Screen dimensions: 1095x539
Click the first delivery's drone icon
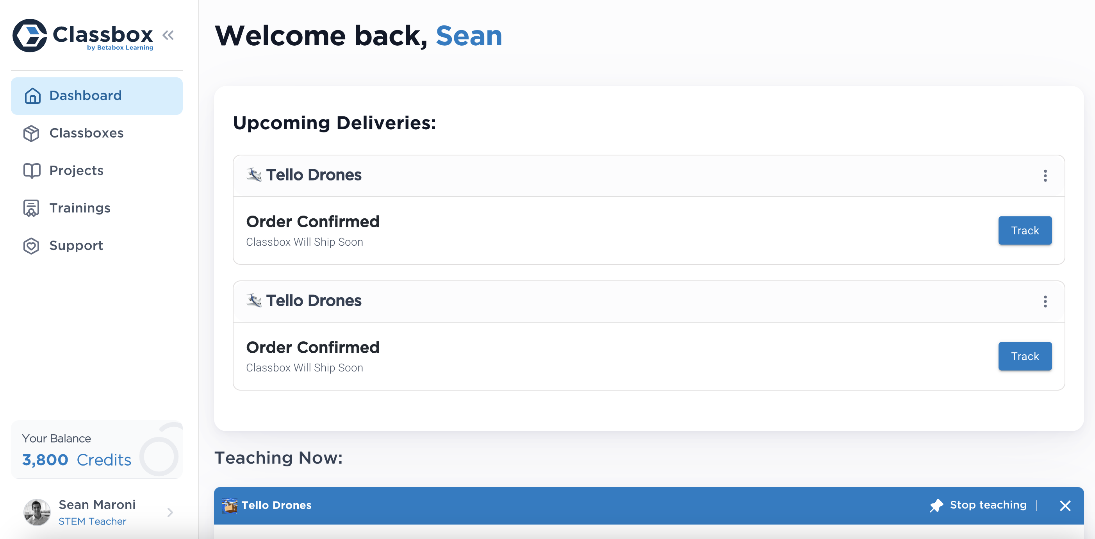click(x=254, y=175)
